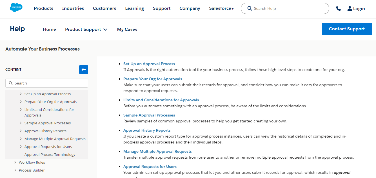Expand the Workflow Rules tree node
The width and height of the screenshot is (376, 178).
[15, 162]
